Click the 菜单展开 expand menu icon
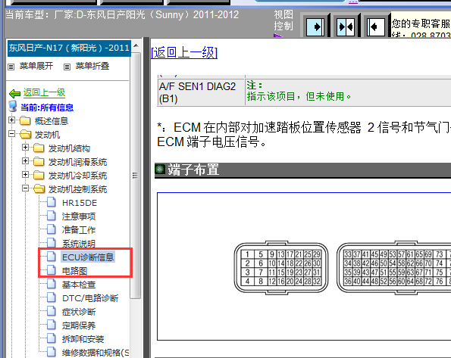 tap(11, 67)
